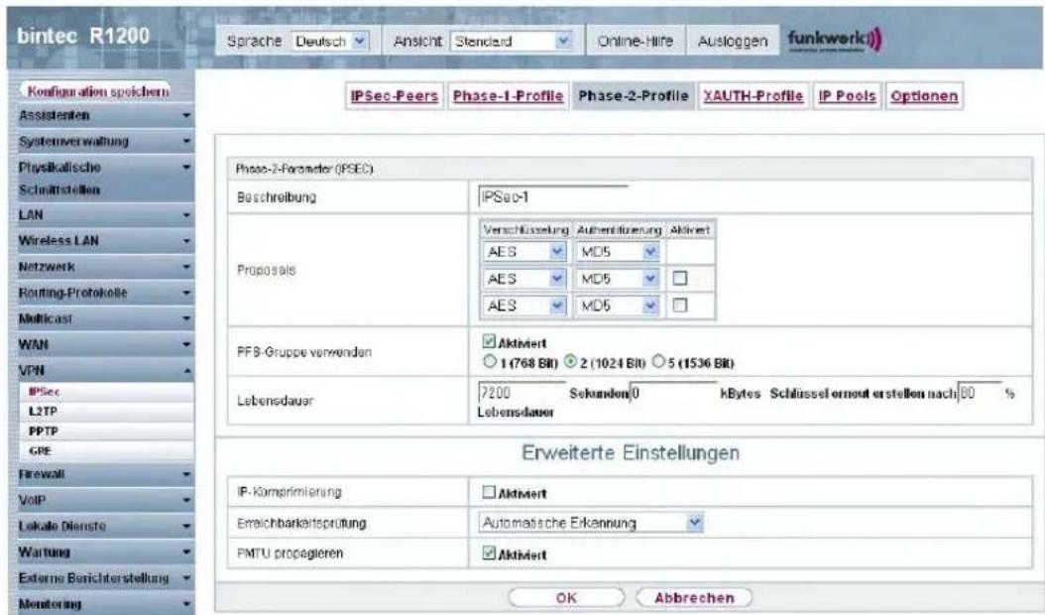Open the Sprache language dropdown

pos(330,42)
